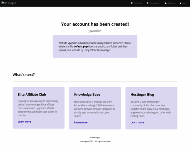
Task: Click the Knowledge Base card heading
Action: tap(87, 94)
